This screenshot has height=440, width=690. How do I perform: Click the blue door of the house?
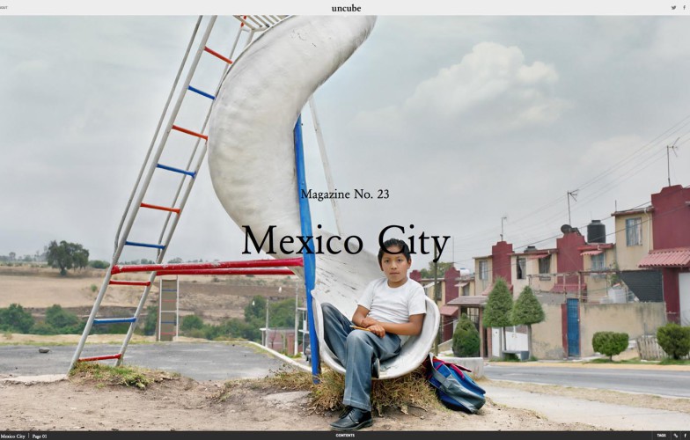pyautogui.click(x=573, y=326)
